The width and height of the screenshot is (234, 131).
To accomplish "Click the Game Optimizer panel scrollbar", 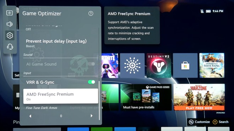I will click(99, 101).
